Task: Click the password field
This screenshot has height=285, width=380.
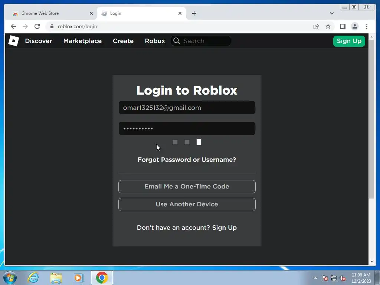Action: [x=187, y=128]
